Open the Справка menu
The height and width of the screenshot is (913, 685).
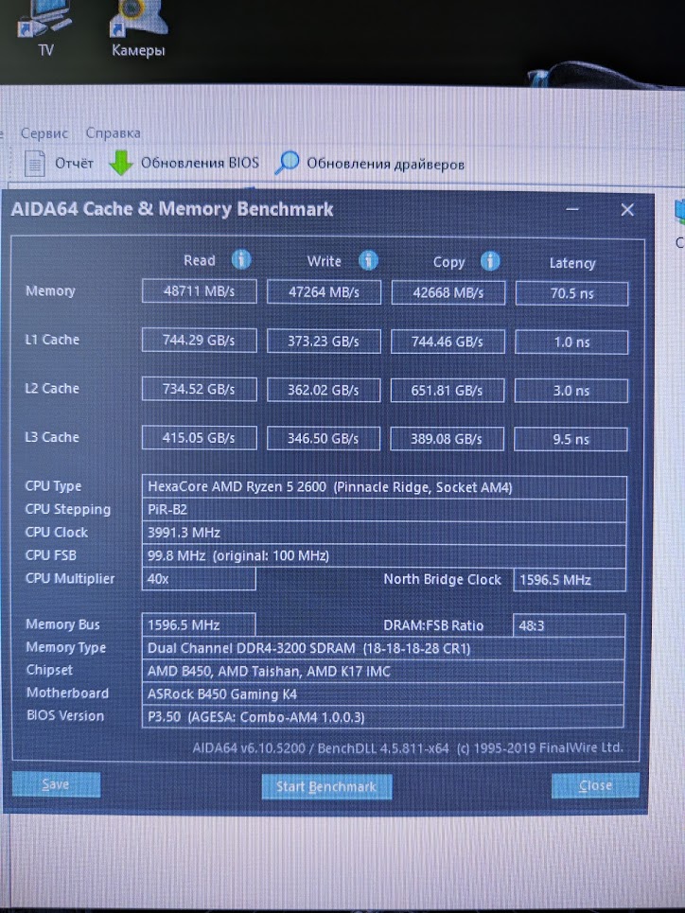(113, 133)
